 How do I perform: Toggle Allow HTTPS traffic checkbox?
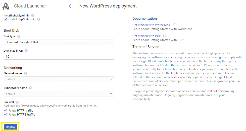click(x=6, y=115)
